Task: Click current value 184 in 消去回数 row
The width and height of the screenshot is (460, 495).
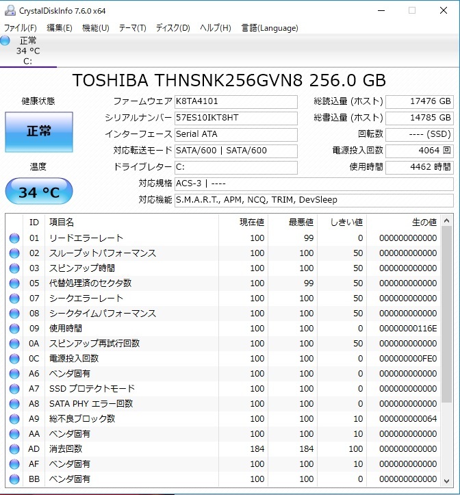Action: click(257, 449)
